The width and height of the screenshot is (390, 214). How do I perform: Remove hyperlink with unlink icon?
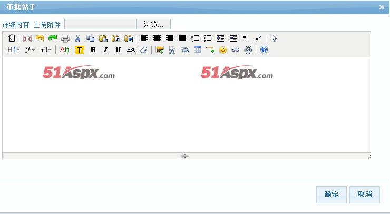pyautogui.click(x=248, y=49)
